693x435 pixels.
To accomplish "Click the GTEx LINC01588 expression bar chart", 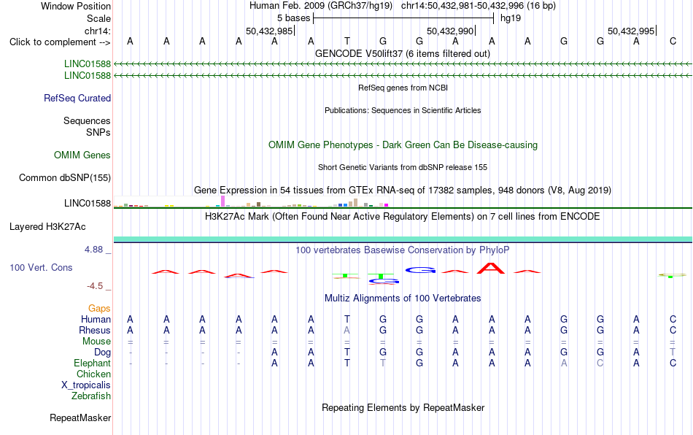I will 251,202.
